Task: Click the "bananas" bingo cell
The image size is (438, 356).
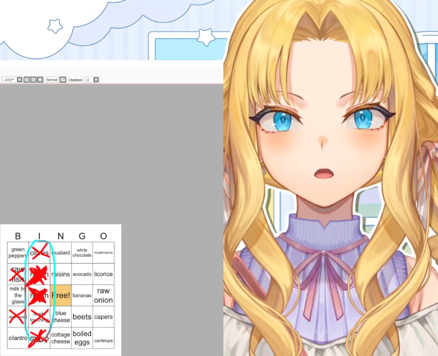Action: 82,295
